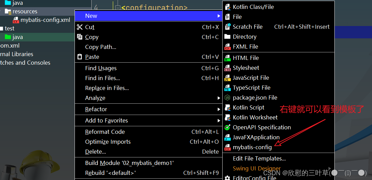372x180 pixels.
Task: Select Rebuild '<default>' entry
Action: (148, 173)
